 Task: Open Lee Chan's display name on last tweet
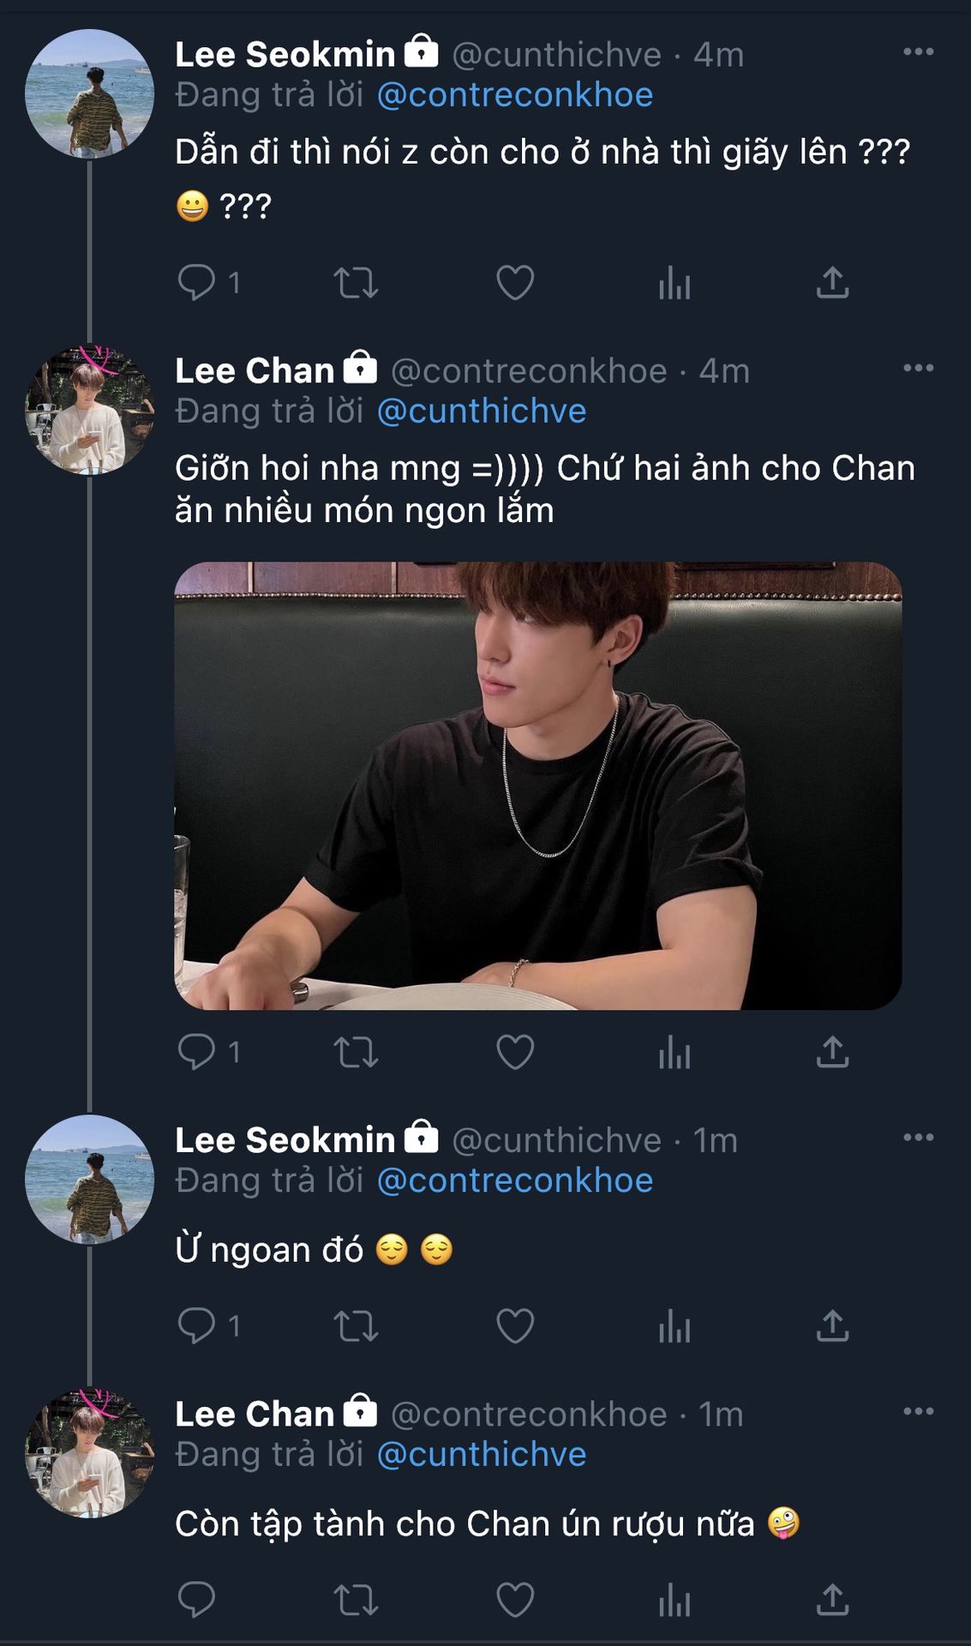254,1415
